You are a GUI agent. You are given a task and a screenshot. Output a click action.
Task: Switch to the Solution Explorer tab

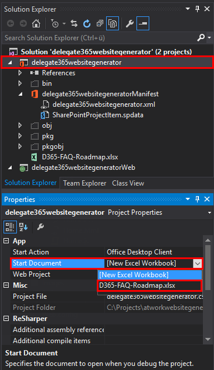31,183
